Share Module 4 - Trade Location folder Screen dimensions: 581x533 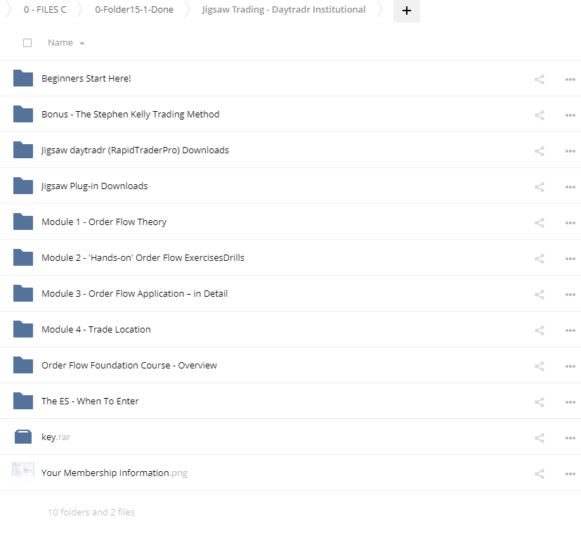[x=539, y=330]
